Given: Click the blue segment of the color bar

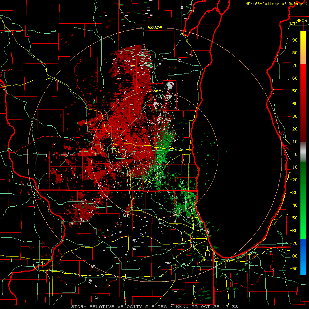Looking at the screenshot, I should (x=303, y=257).
